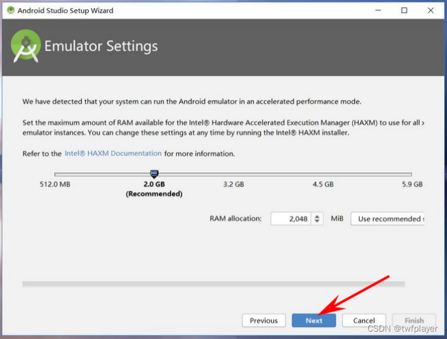Viewport: 447px width, 339px height.
Task: Cancel the setup wizard
Action: click(x=364, y=321)
